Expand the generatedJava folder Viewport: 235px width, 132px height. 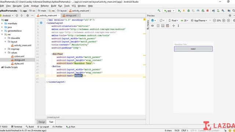pyautogui.click(x=2, y=31)
